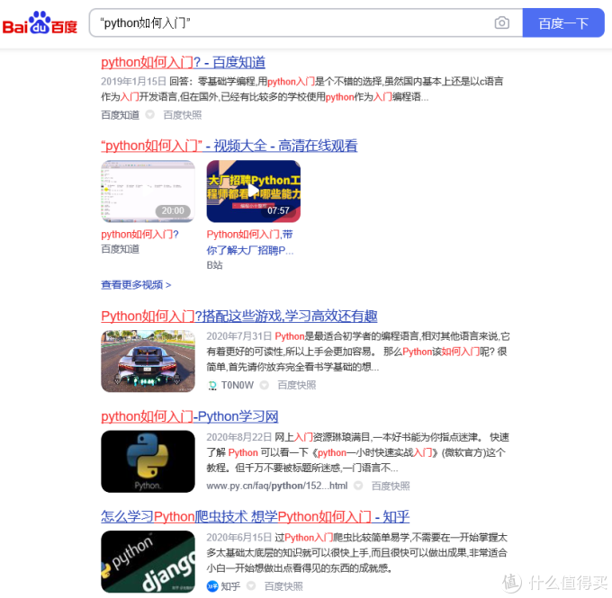Open camera image search icon

click(501, 23)
